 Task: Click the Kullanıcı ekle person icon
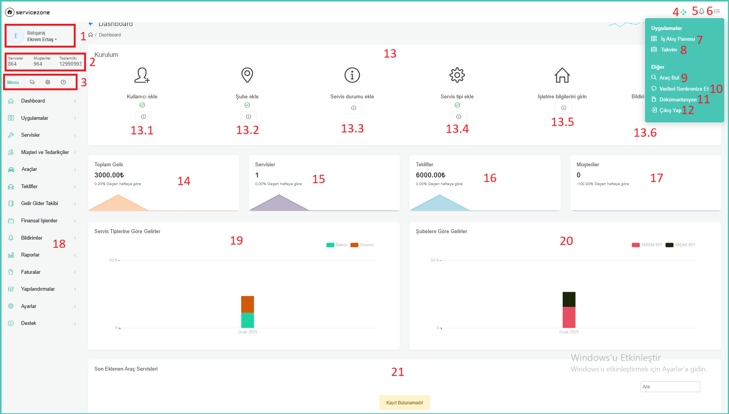142,75
